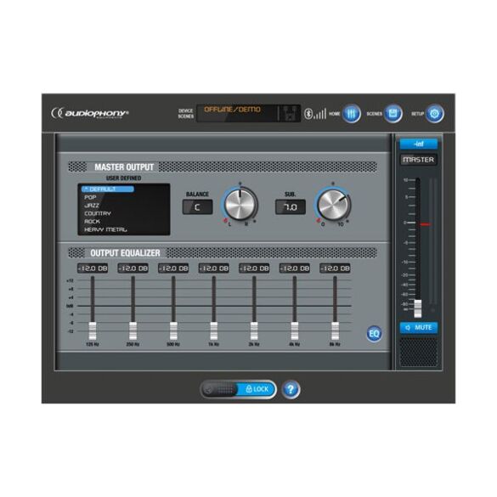This screenshot has height=497, width=497.
Task: Select the Default preset
Action: click(x=108, y=189)
